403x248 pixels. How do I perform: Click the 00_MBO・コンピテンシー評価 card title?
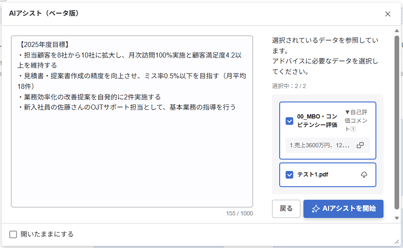317,121
